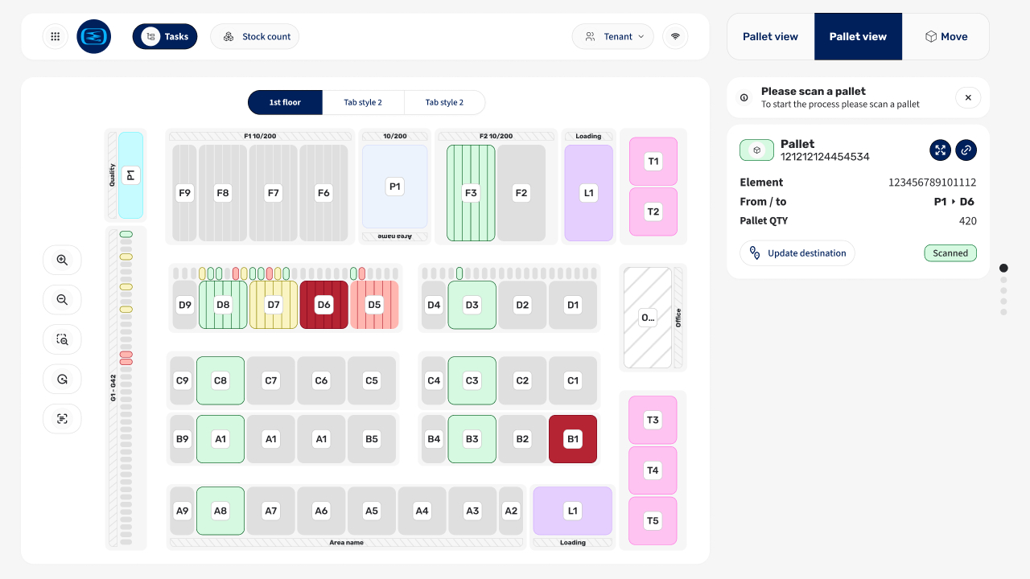Click the zoom out magnifier icon
Image resolution: width=1030 pixels, height=579 pixels.
[x=62, y=300]
